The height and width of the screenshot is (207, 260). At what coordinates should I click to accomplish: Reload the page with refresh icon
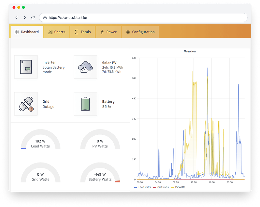(33, 18)
